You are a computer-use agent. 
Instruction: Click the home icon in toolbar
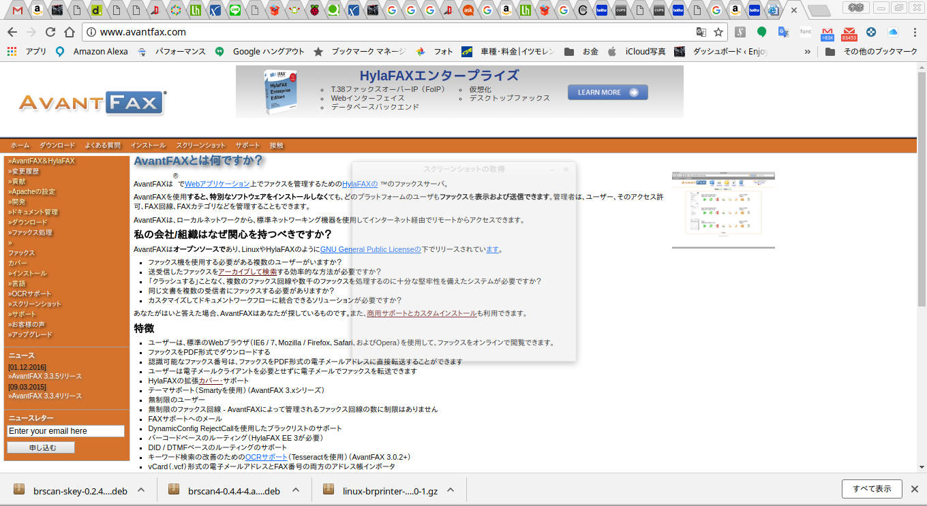70,32
